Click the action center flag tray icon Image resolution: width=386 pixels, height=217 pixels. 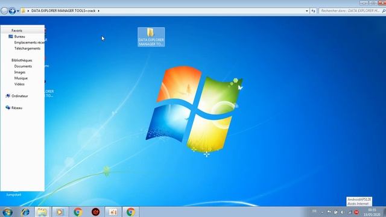coord(329,212)
